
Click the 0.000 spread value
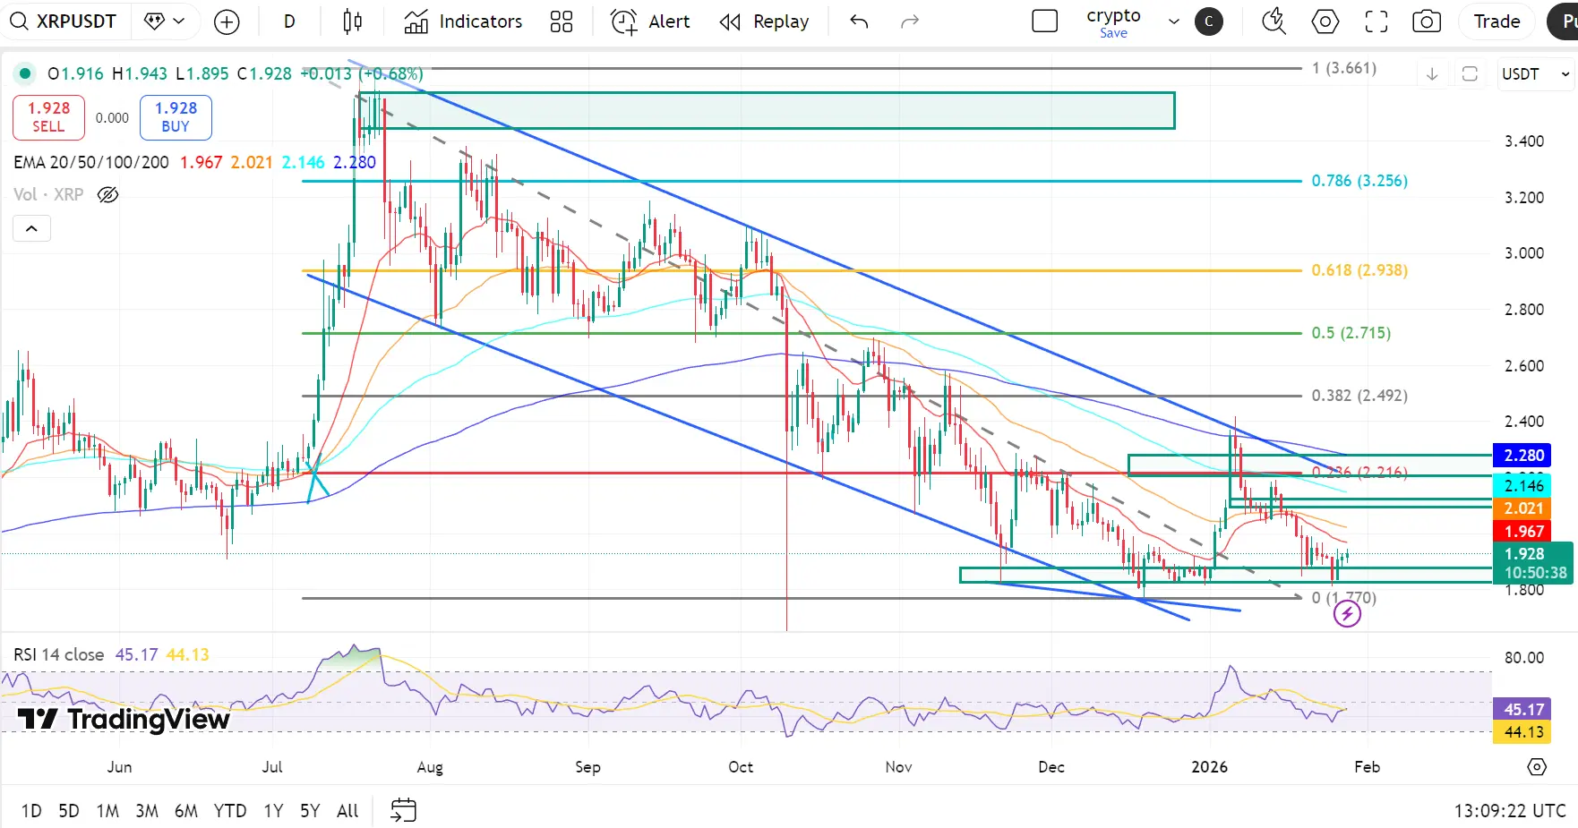[x=112, y=118]
